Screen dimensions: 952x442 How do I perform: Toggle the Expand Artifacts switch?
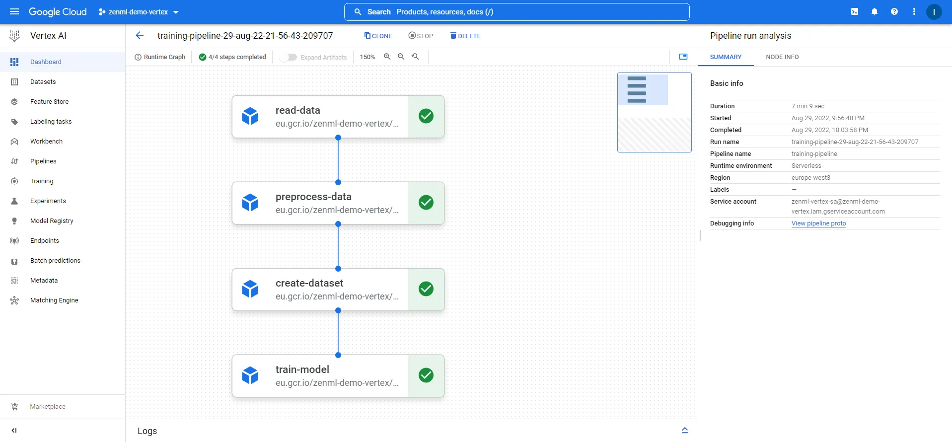[x=289, y=57]
